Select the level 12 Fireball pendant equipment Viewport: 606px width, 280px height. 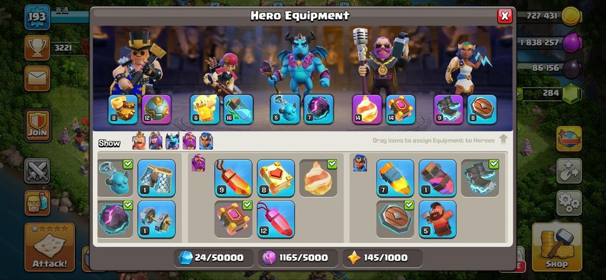[x=276, y=219]
